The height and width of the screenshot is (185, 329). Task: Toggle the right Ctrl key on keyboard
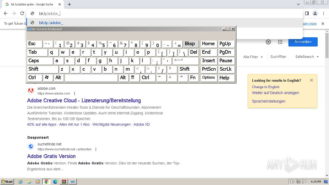[x=148, y=78]
